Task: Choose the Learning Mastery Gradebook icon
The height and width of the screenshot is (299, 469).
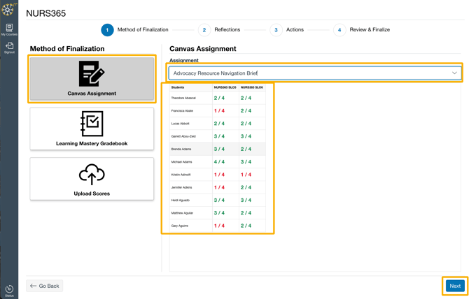Action: [92, 124]
